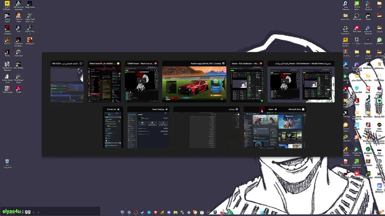Open the Clash of Clans desktop icon

coord(18,18)
